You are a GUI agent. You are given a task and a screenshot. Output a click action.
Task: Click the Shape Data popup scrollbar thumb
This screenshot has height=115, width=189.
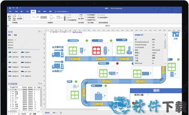pyautogui.click(x=165, y=44)
